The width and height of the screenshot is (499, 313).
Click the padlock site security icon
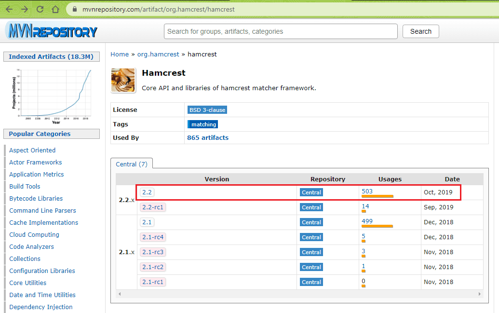pos(74,9)
